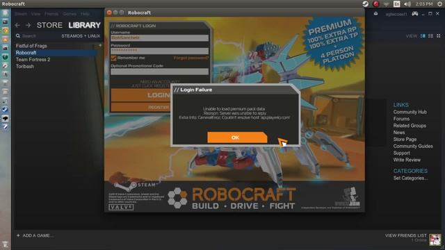Click the plus icon beside Fistful of Frags
This screenshot has height=250, width=445.
point(100,45)
